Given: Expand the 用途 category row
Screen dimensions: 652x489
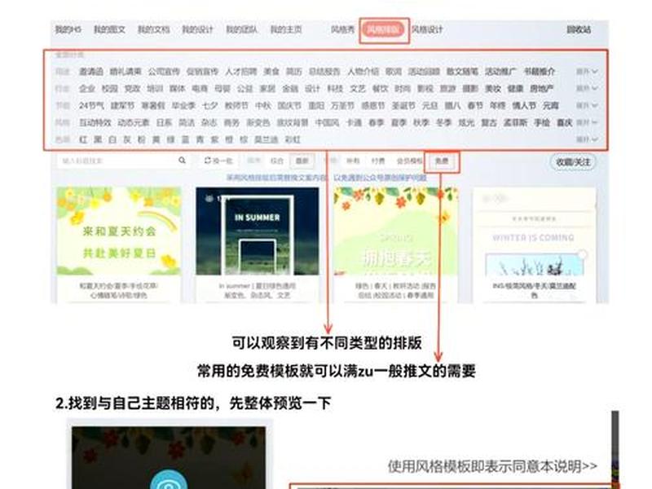Looking at the screenshot, I should tap(587, 72).
